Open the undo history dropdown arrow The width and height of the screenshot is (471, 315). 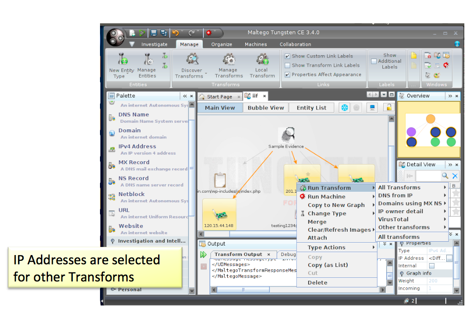click(x=182, y=31)
